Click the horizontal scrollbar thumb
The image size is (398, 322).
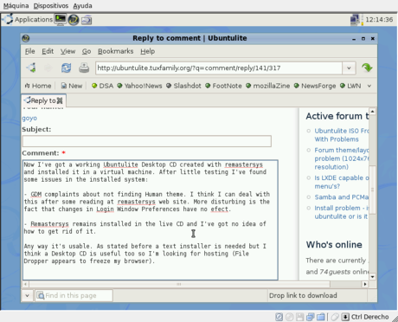tap(179, 284)
